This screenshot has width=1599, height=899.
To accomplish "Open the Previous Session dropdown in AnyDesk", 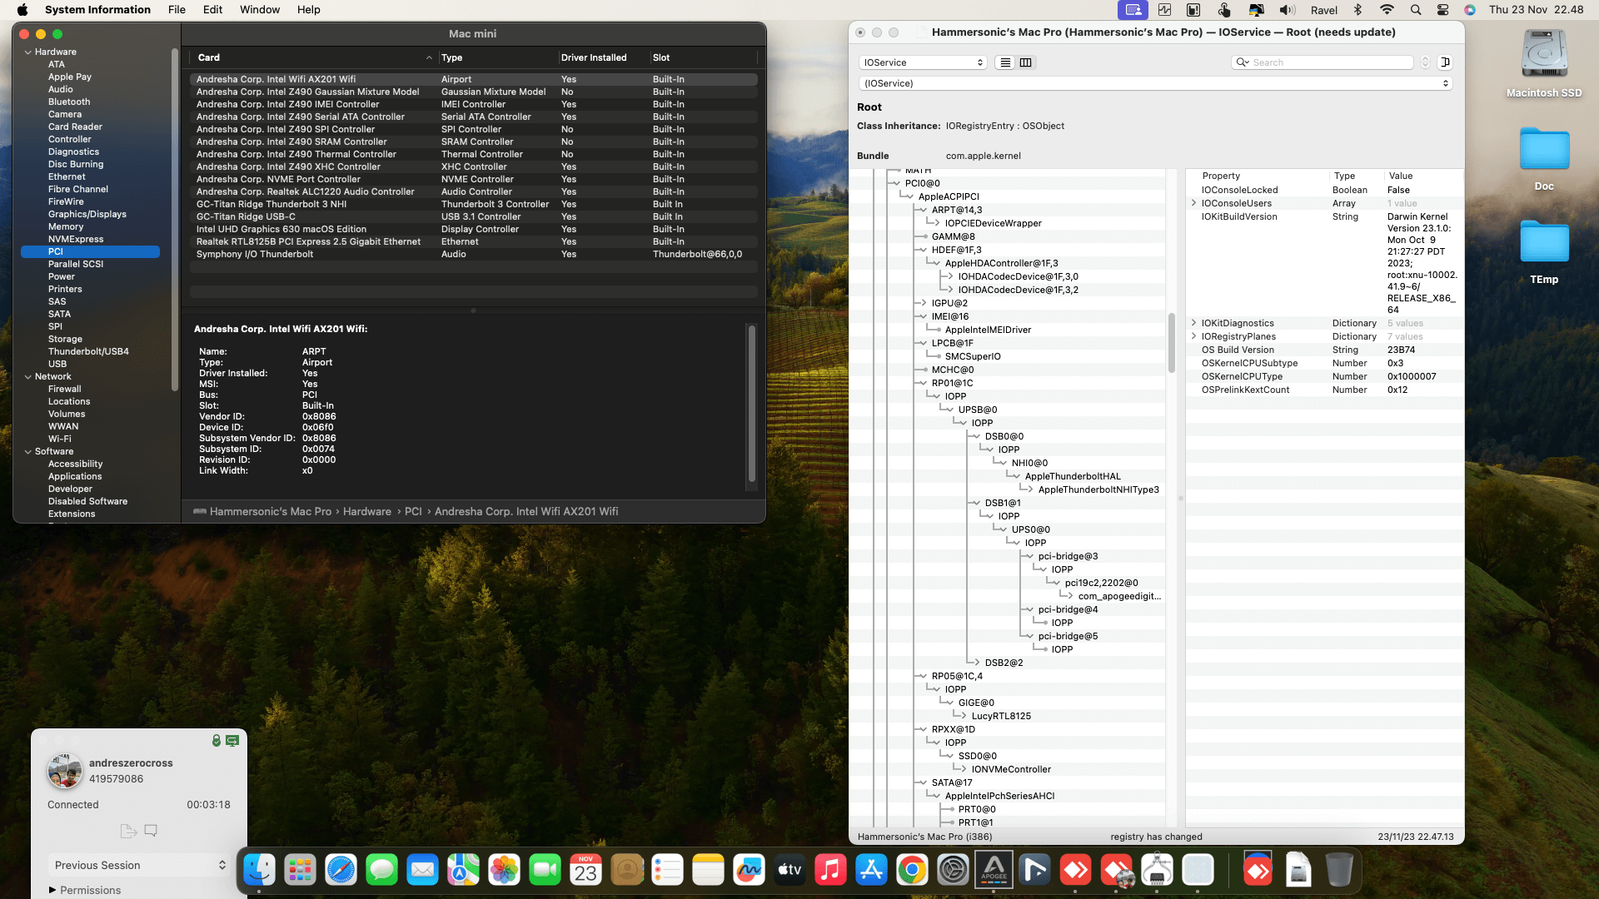I will coord(139,865).
